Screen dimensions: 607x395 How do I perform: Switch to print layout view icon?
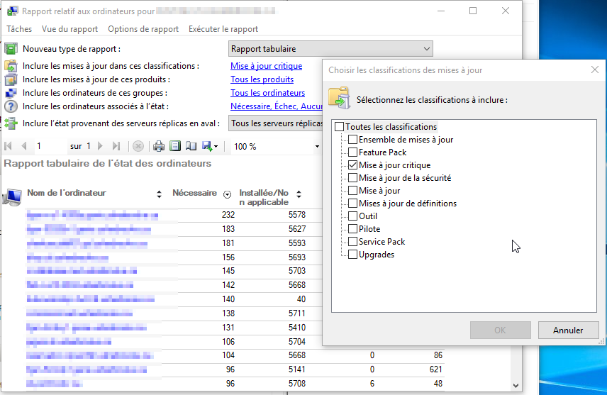175,146
